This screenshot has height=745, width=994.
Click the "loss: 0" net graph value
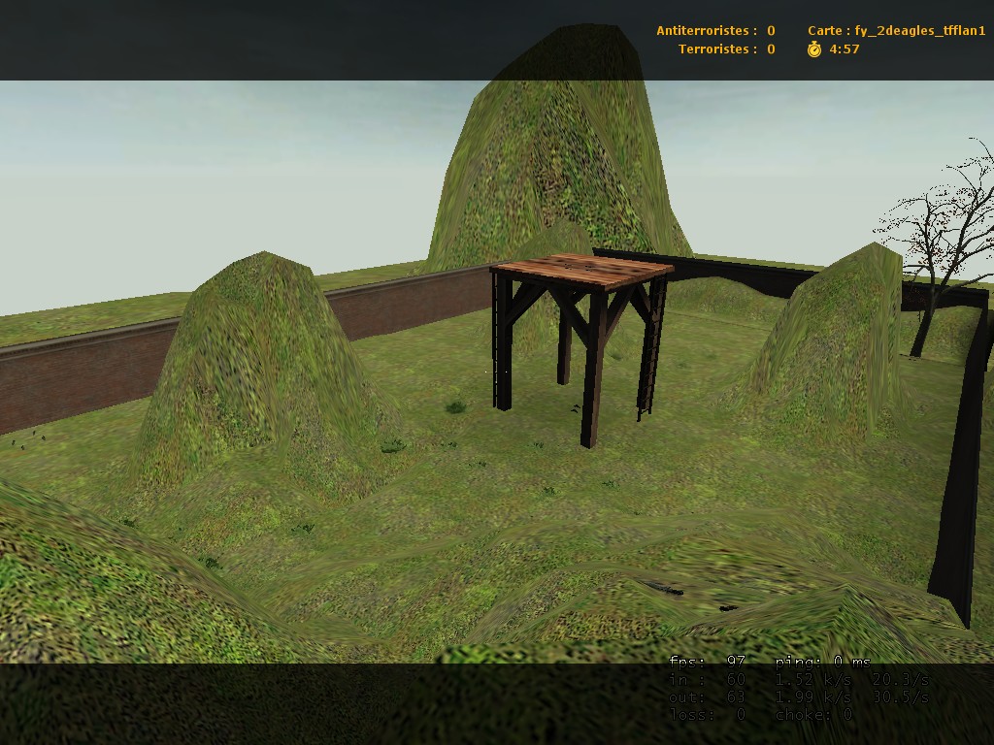click(x=707, y=715)
